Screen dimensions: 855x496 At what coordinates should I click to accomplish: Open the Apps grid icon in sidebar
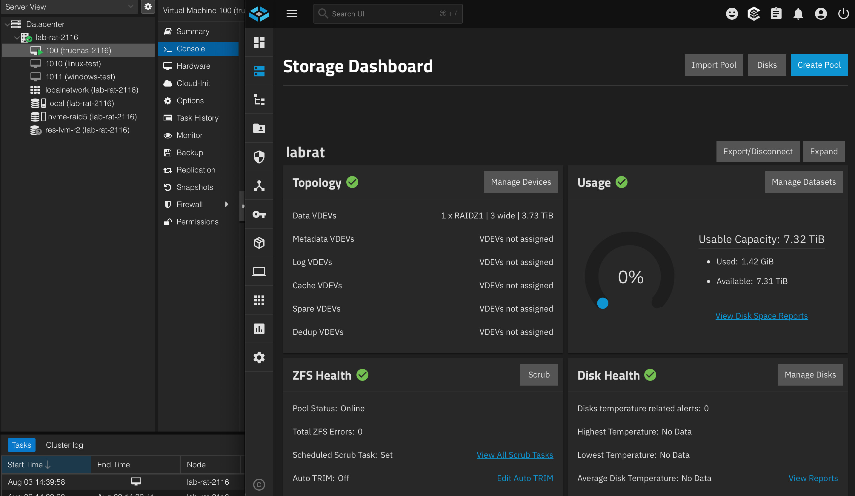coord(259,300)
